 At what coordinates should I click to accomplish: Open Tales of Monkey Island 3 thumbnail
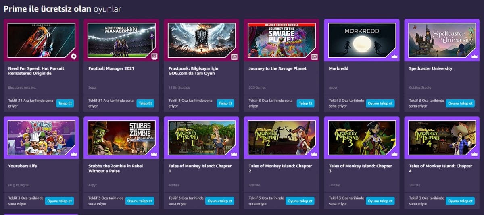point(362,138)
